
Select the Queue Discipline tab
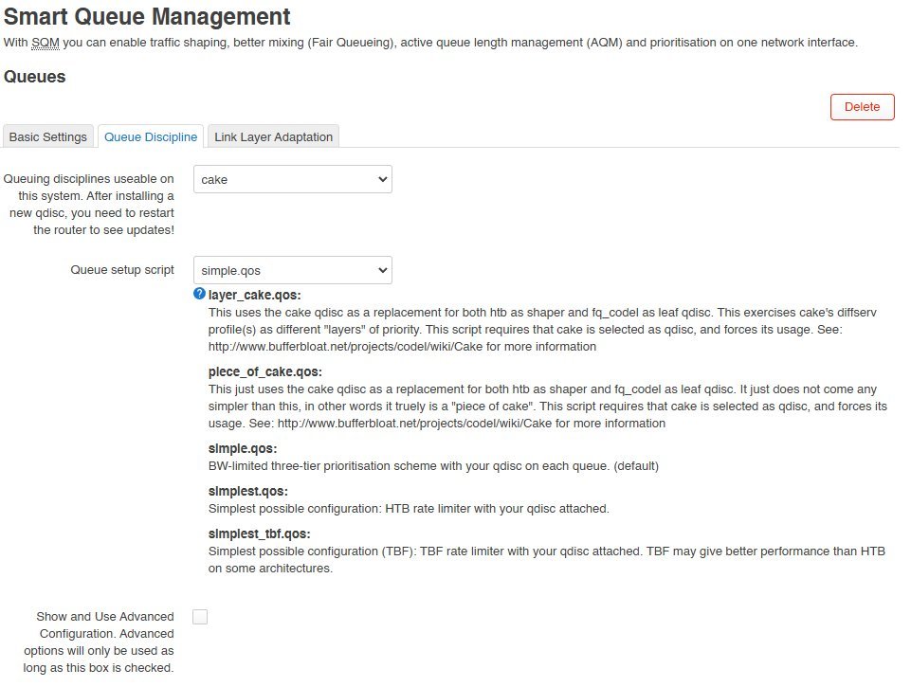[151, 137]
